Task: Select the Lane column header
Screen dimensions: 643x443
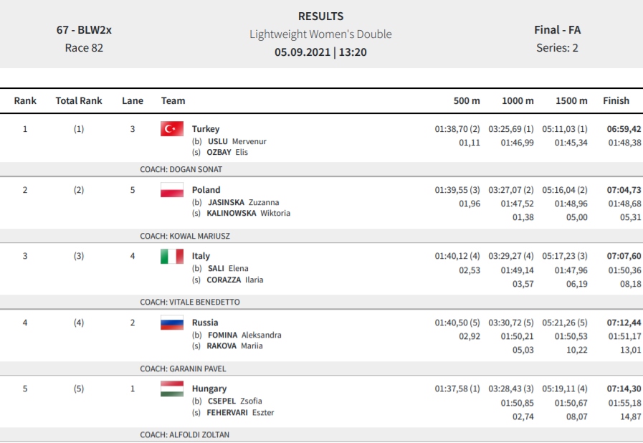Action: click(133, 100)
